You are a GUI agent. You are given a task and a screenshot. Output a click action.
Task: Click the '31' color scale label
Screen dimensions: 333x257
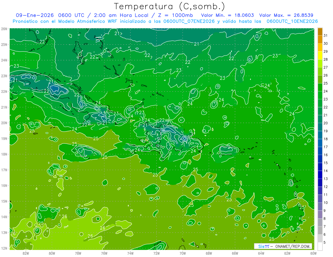326,35
